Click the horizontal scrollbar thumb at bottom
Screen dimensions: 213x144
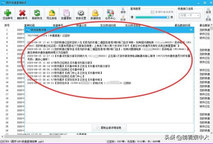pyautogui.click(x=32, y=137)
